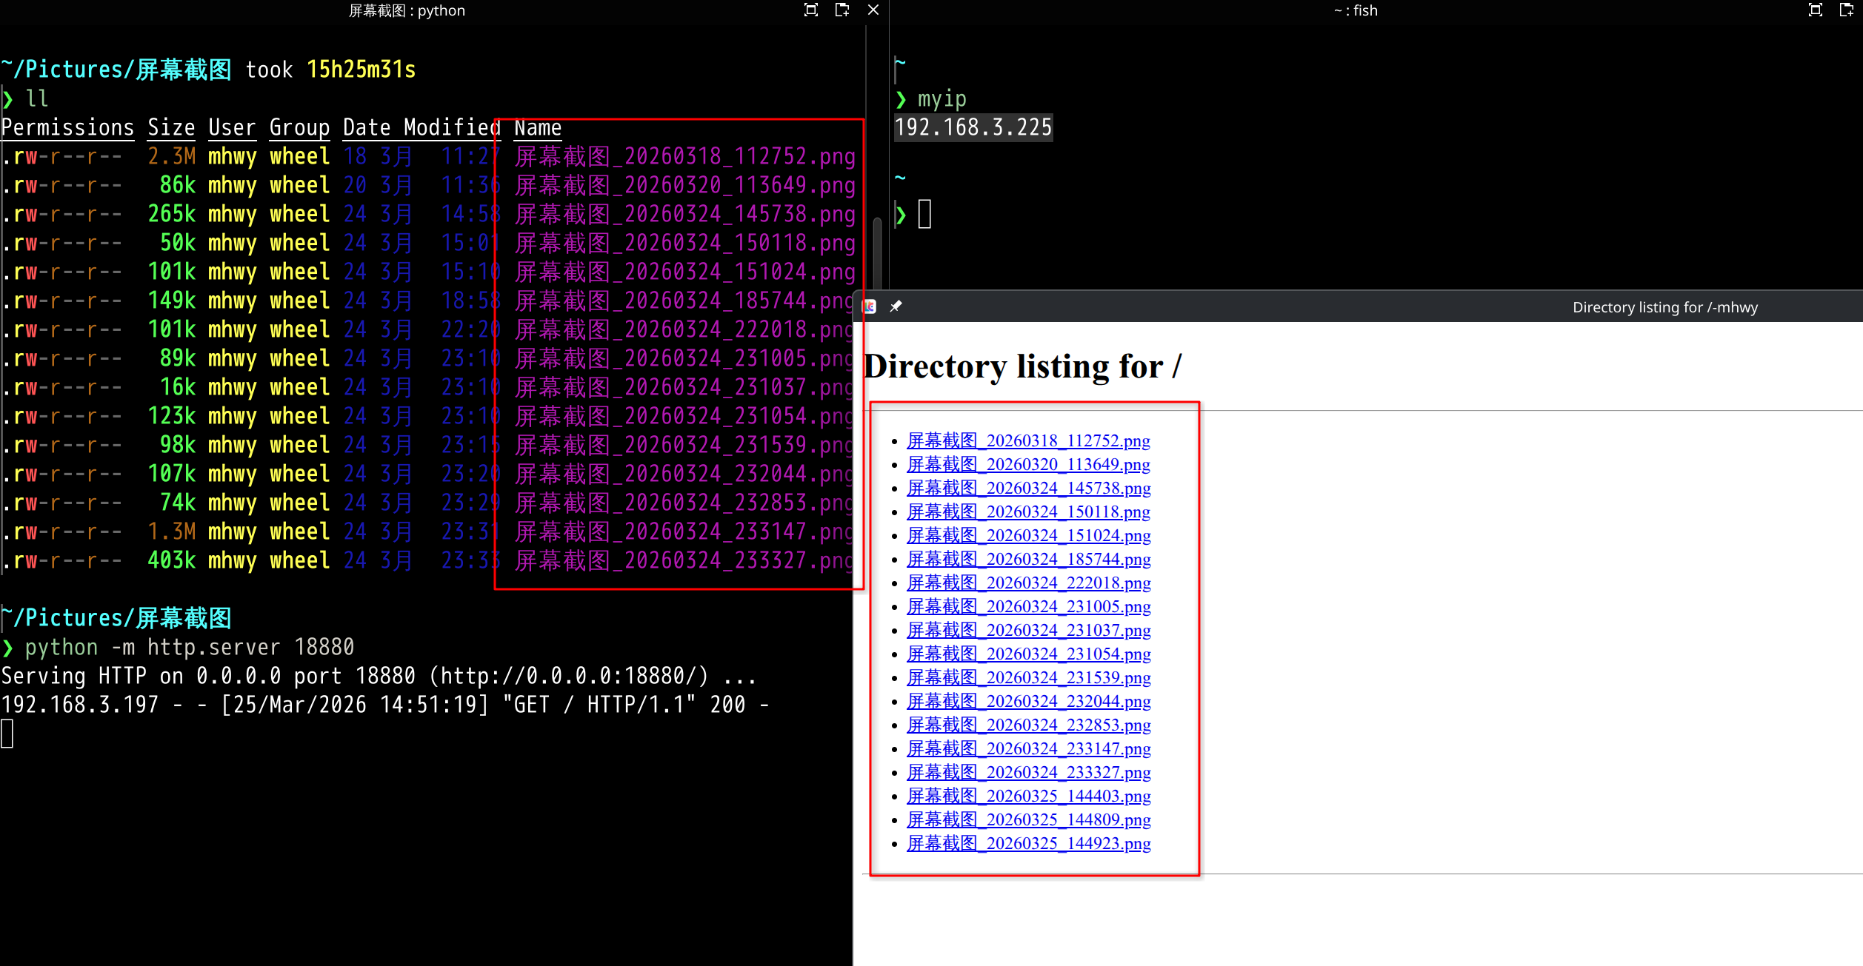Click the ll command in python terminal
Screen dimensions: 1863x966
[x=37, y=99]
